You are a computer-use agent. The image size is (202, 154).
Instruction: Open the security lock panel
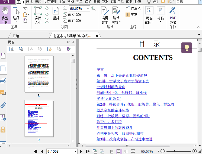click(x=3, y=130)
